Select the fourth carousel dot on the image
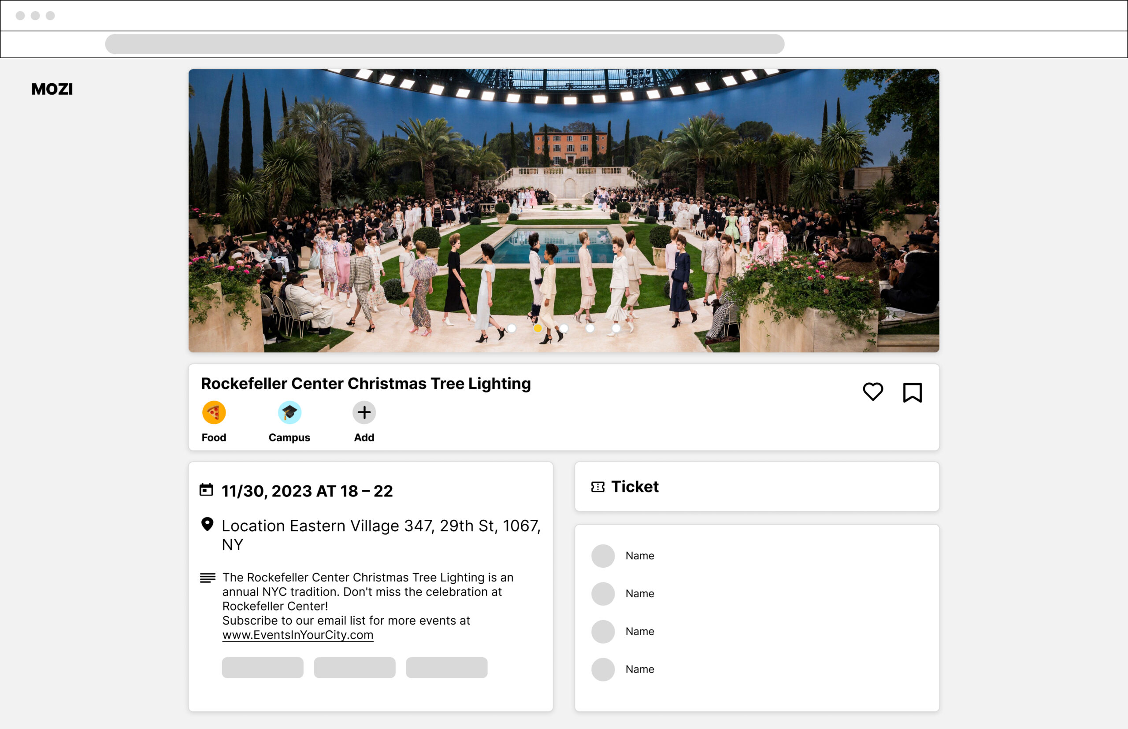The image size is (1128, 729). (x=590, y=328)
